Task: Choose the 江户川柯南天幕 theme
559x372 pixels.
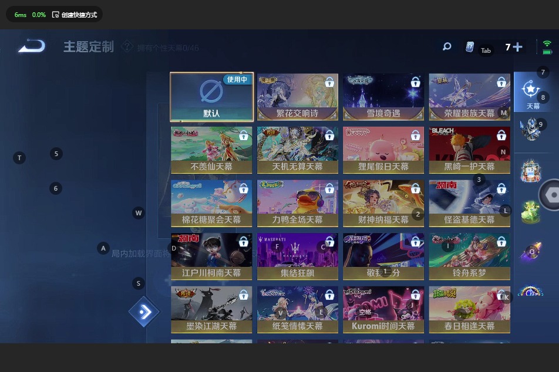Action: click(x=211, y=256)
